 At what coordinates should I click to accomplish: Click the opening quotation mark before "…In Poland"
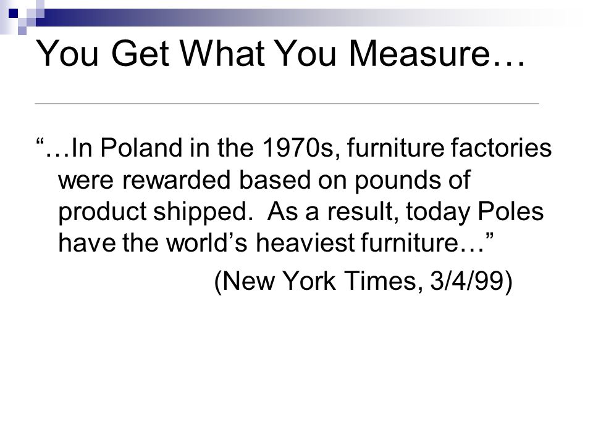coord(40,142)
